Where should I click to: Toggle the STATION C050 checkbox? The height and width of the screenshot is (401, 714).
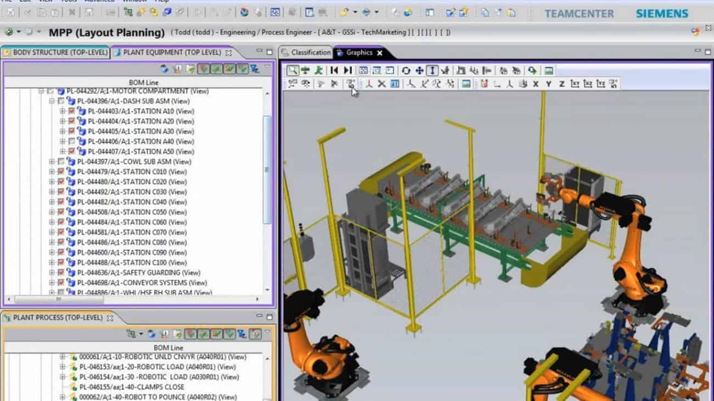point(61,212)
